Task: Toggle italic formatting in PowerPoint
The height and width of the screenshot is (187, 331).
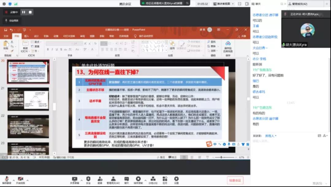Action: (x=52, y=49)
